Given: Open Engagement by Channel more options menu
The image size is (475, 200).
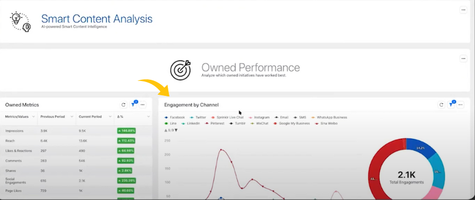Looking at the screenshot, I should (x=461, y=105).
